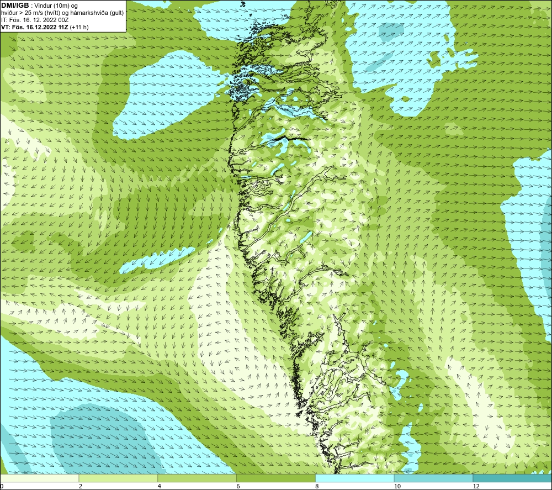Viewport: 552px width, 490px height.
Task: Click the 0–2 m/s legend color swatch
Action: click(x=40, y=478)
